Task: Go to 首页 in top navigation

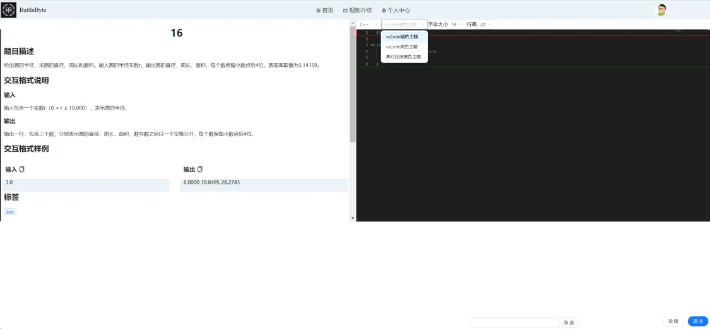Action: click(324, 10)
